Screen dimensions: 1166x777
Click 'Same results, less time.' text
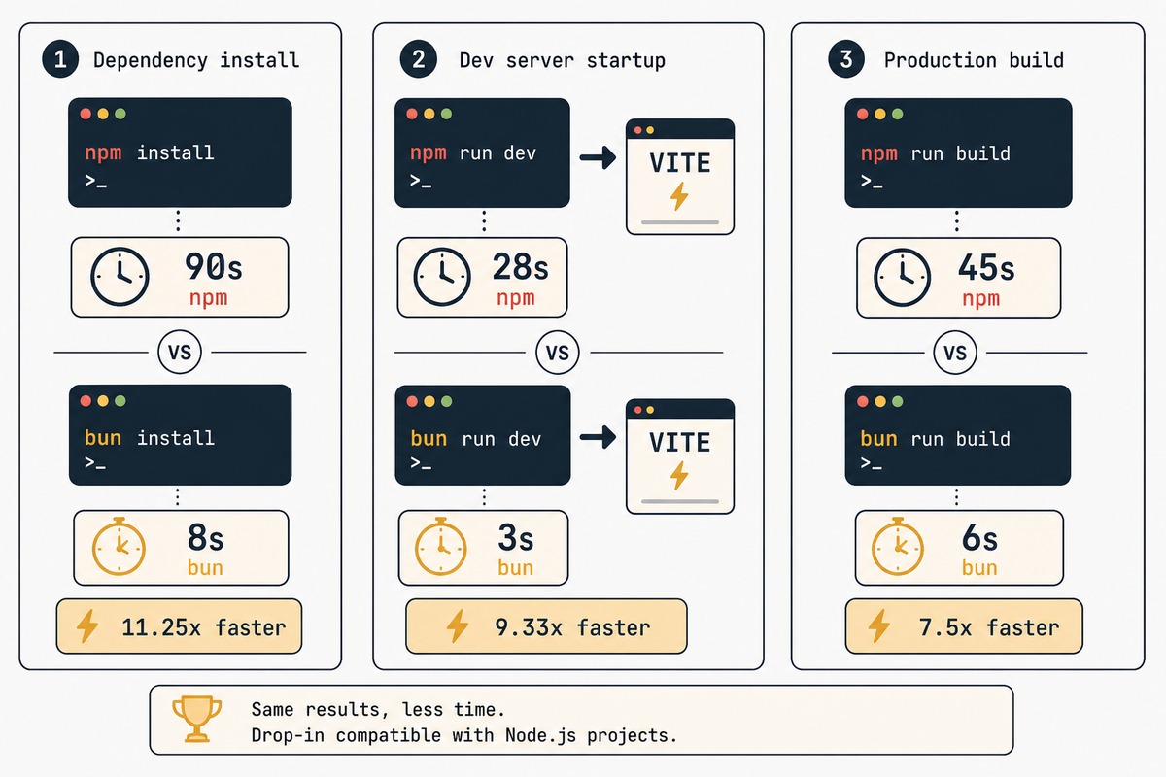[x=378, y=710]
